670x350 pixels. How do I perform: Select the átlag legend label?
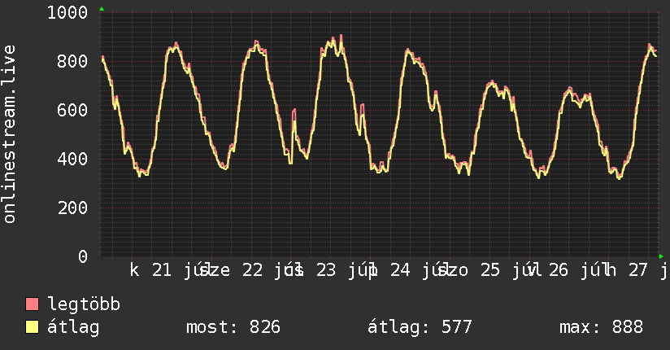73,327
